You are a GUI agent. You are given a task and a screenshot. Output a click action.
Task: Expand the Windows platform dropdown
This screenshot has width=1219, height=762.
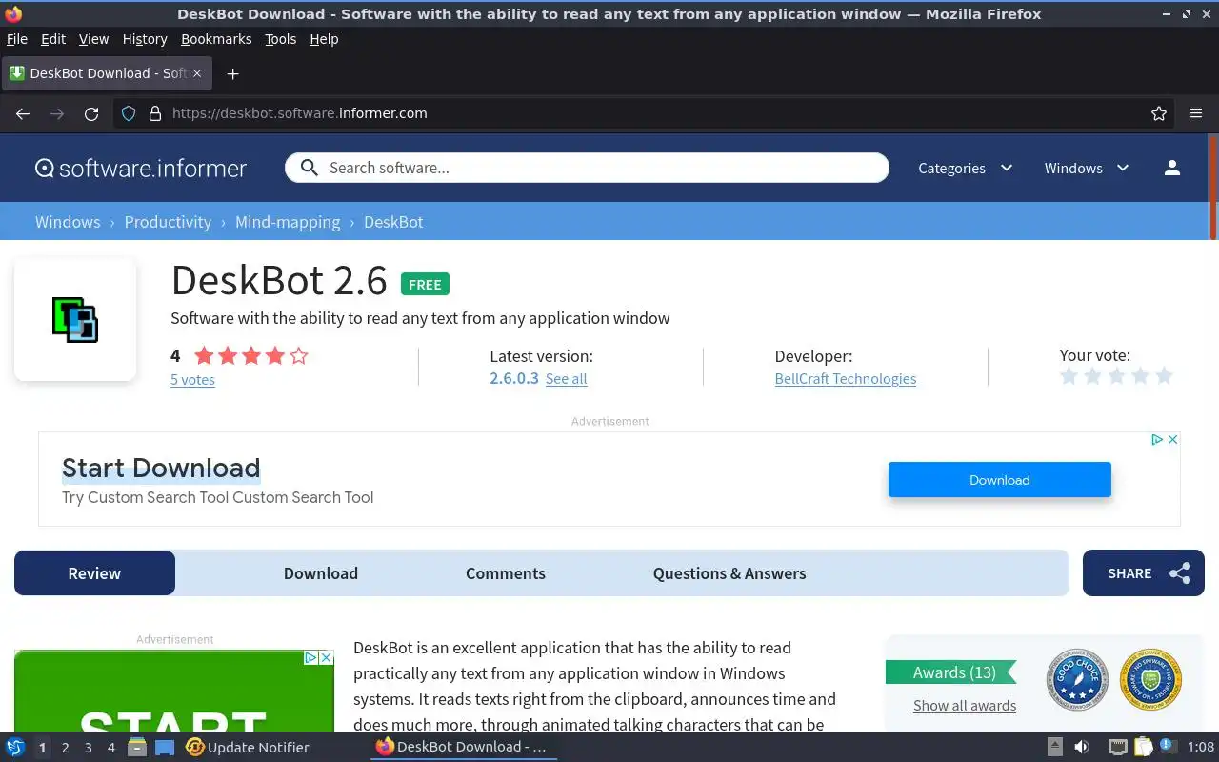[1087, 168]
